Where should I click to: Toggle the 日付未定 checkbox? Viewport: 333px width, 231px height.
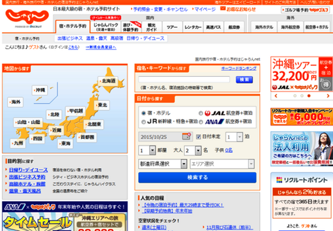pos(198,137)
